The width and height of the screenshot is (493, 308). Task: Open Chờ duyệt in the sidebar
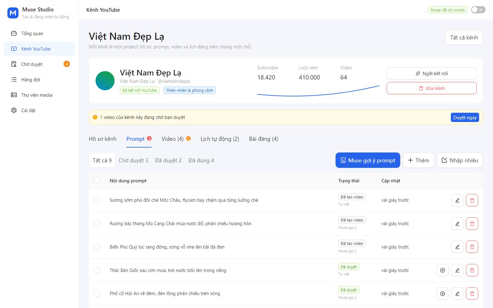pyautogui.click(x=39, y=64)
